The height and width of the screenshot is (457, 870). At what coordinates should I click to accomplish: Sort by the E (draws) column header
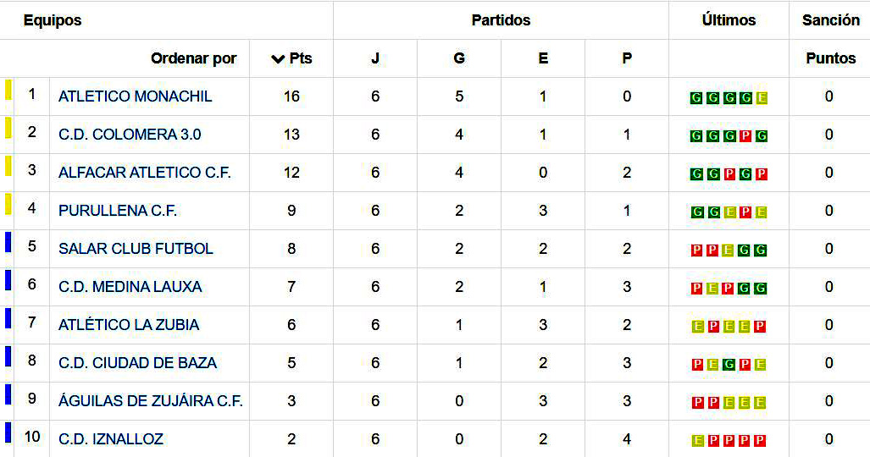click(x=543, y=58)
